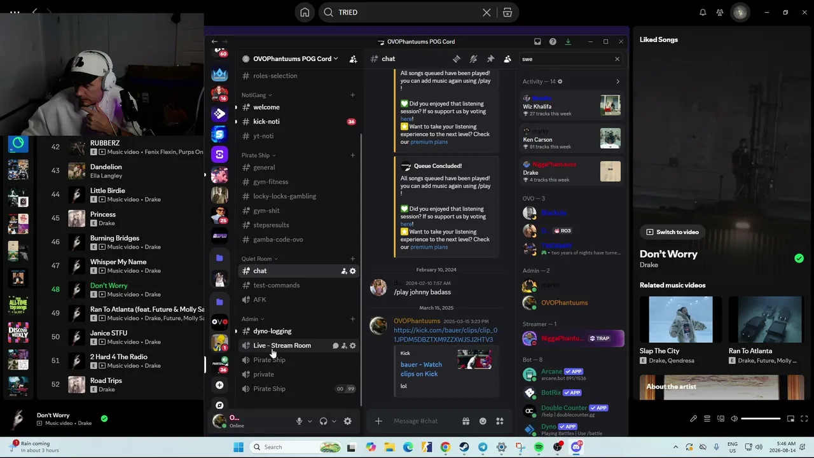Adjust the music player volume slider

coord(761,419)
